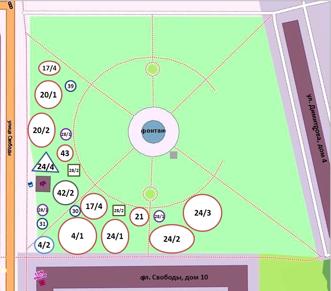This screenshot has height=291, width=331.
Task: Select the oval marker labeled 24/2
Action: pos(172,239)
